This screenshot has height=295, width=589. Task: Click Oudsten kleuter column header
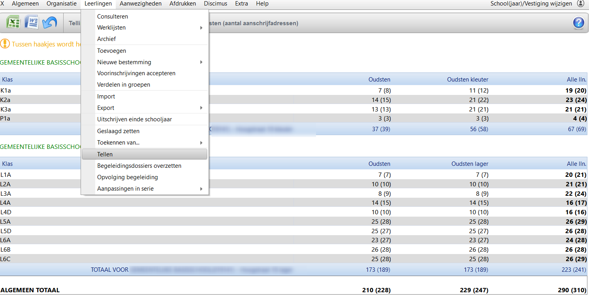pos(467,80)
